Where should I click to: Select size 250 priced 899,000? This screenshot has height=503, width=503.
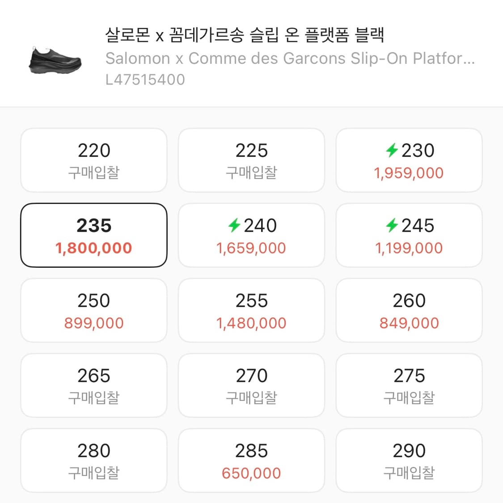click(93, 310)
